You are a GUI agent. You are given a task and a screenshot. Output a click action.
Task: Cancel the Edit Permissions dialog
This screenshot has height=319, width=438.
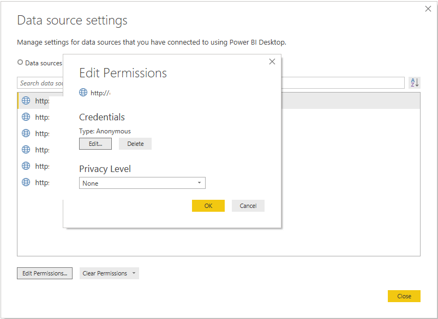pos(248,206)
